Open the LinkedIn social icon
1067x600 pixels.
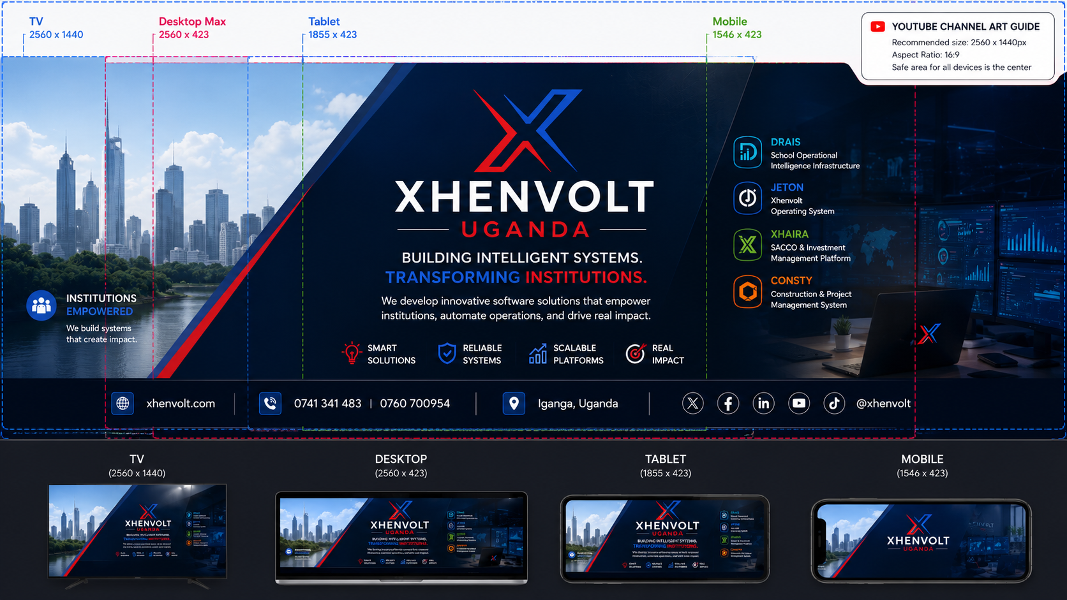763,403
